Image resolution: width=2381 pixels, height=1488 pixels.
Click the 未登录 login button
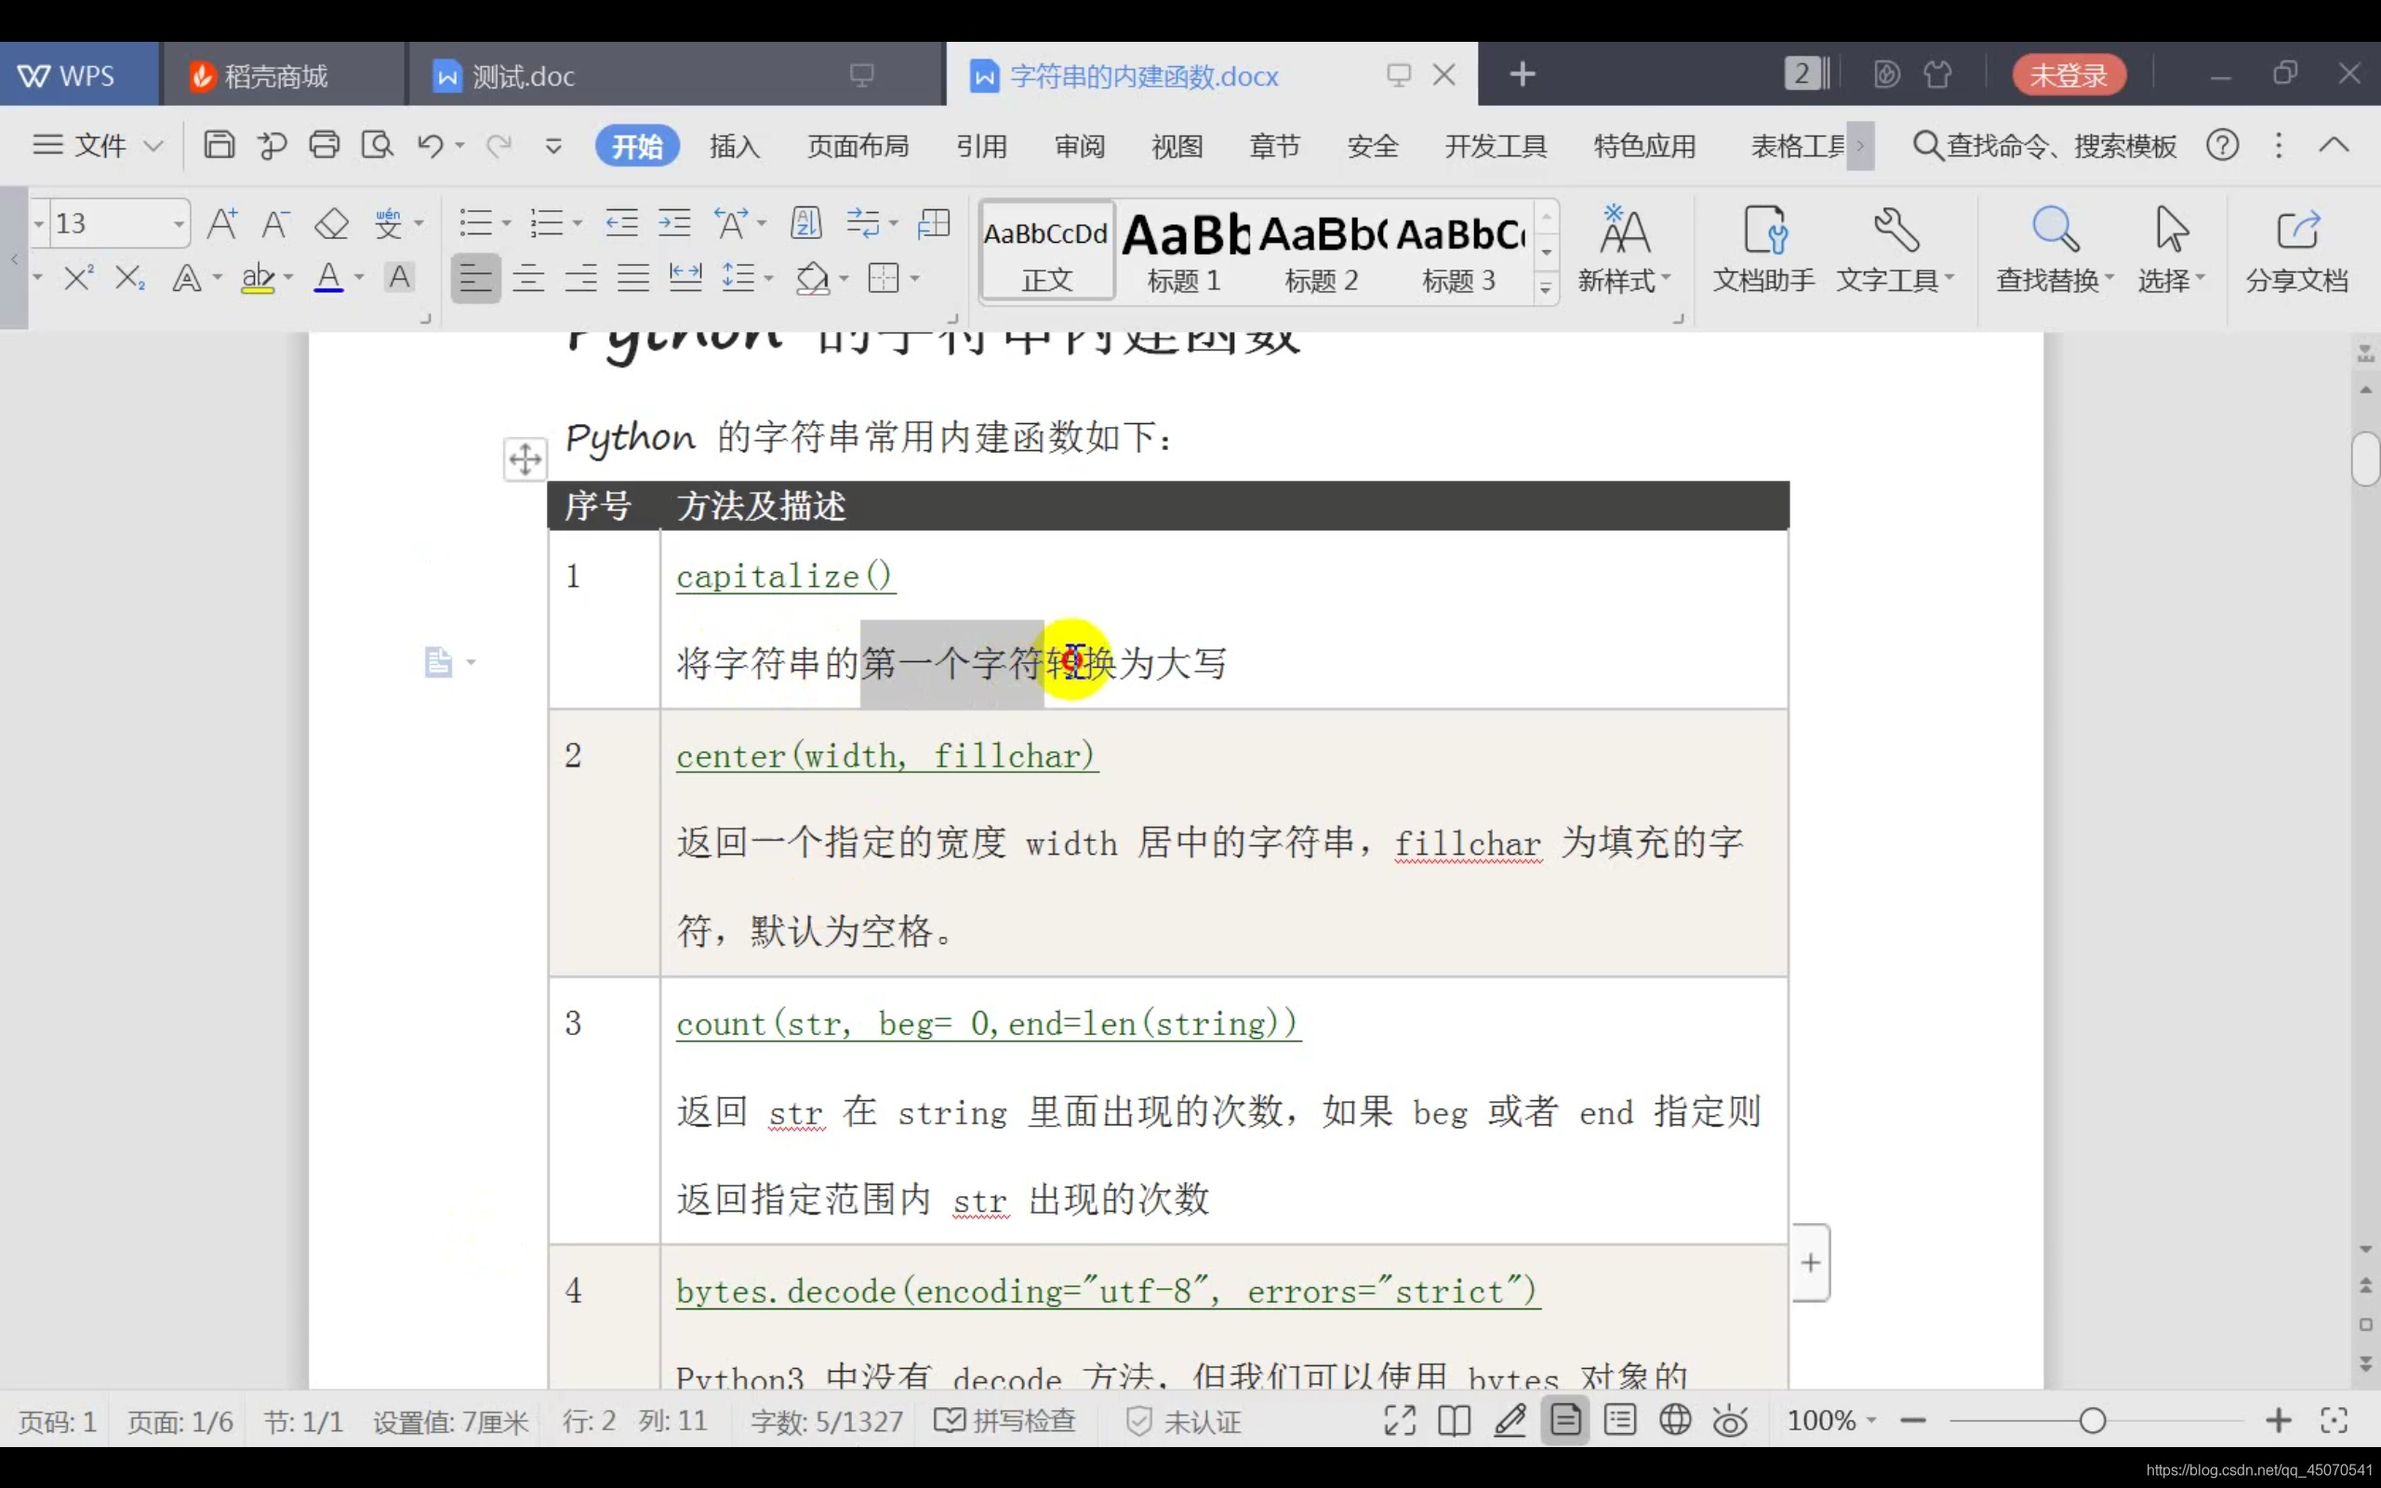pos(2068,74)
